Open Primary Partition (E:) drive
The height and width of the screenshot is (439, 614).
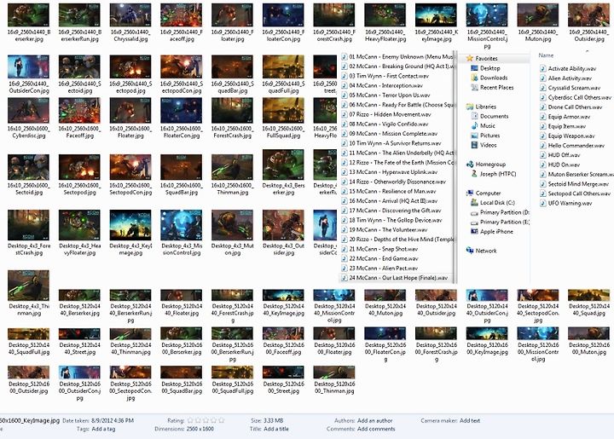click(500, 222)
